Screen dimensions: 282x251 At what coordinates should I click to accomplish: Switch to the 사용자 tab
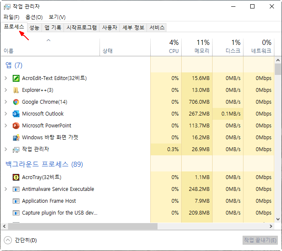(x=110, y=28)
